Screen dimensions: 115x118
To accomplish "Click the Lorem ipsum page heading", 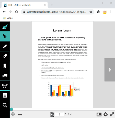I will point(62,30).
